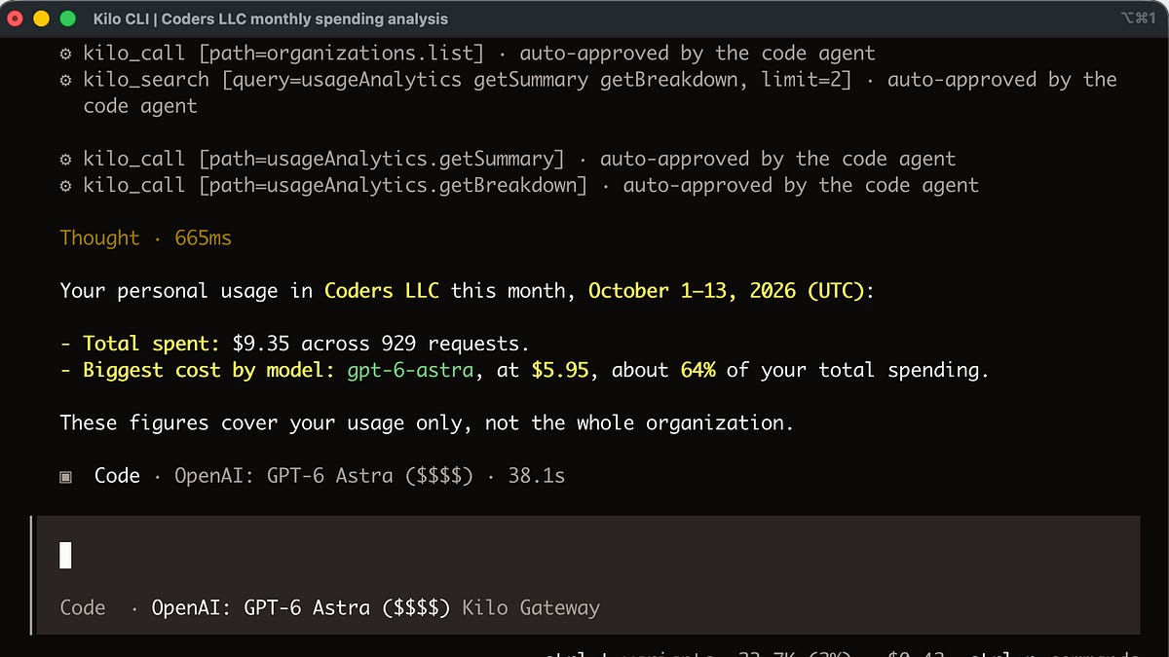This screenshot has height=657, width=1169.
Task: Close the Kilo CLI terminal window
Action: coord(15,18)
